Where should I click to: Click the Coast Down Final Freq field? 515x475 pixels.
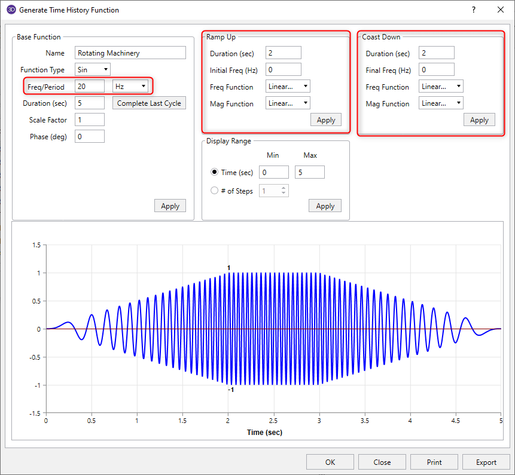[437, 70]
